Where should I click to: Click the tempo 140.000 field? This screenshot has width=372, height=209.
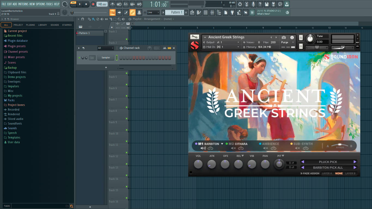102,4
